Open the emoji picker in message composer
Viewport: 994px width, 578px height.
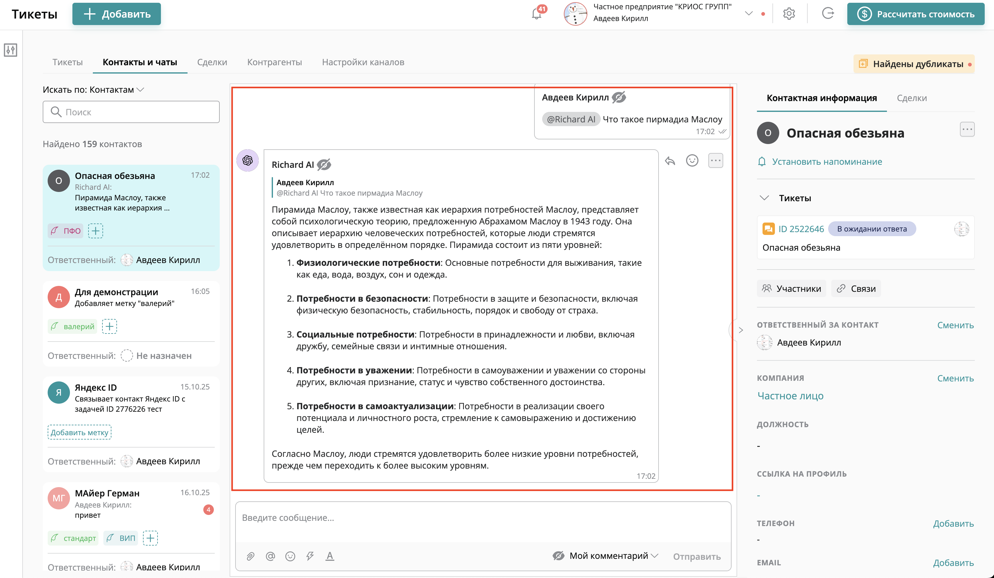[290, 556]
